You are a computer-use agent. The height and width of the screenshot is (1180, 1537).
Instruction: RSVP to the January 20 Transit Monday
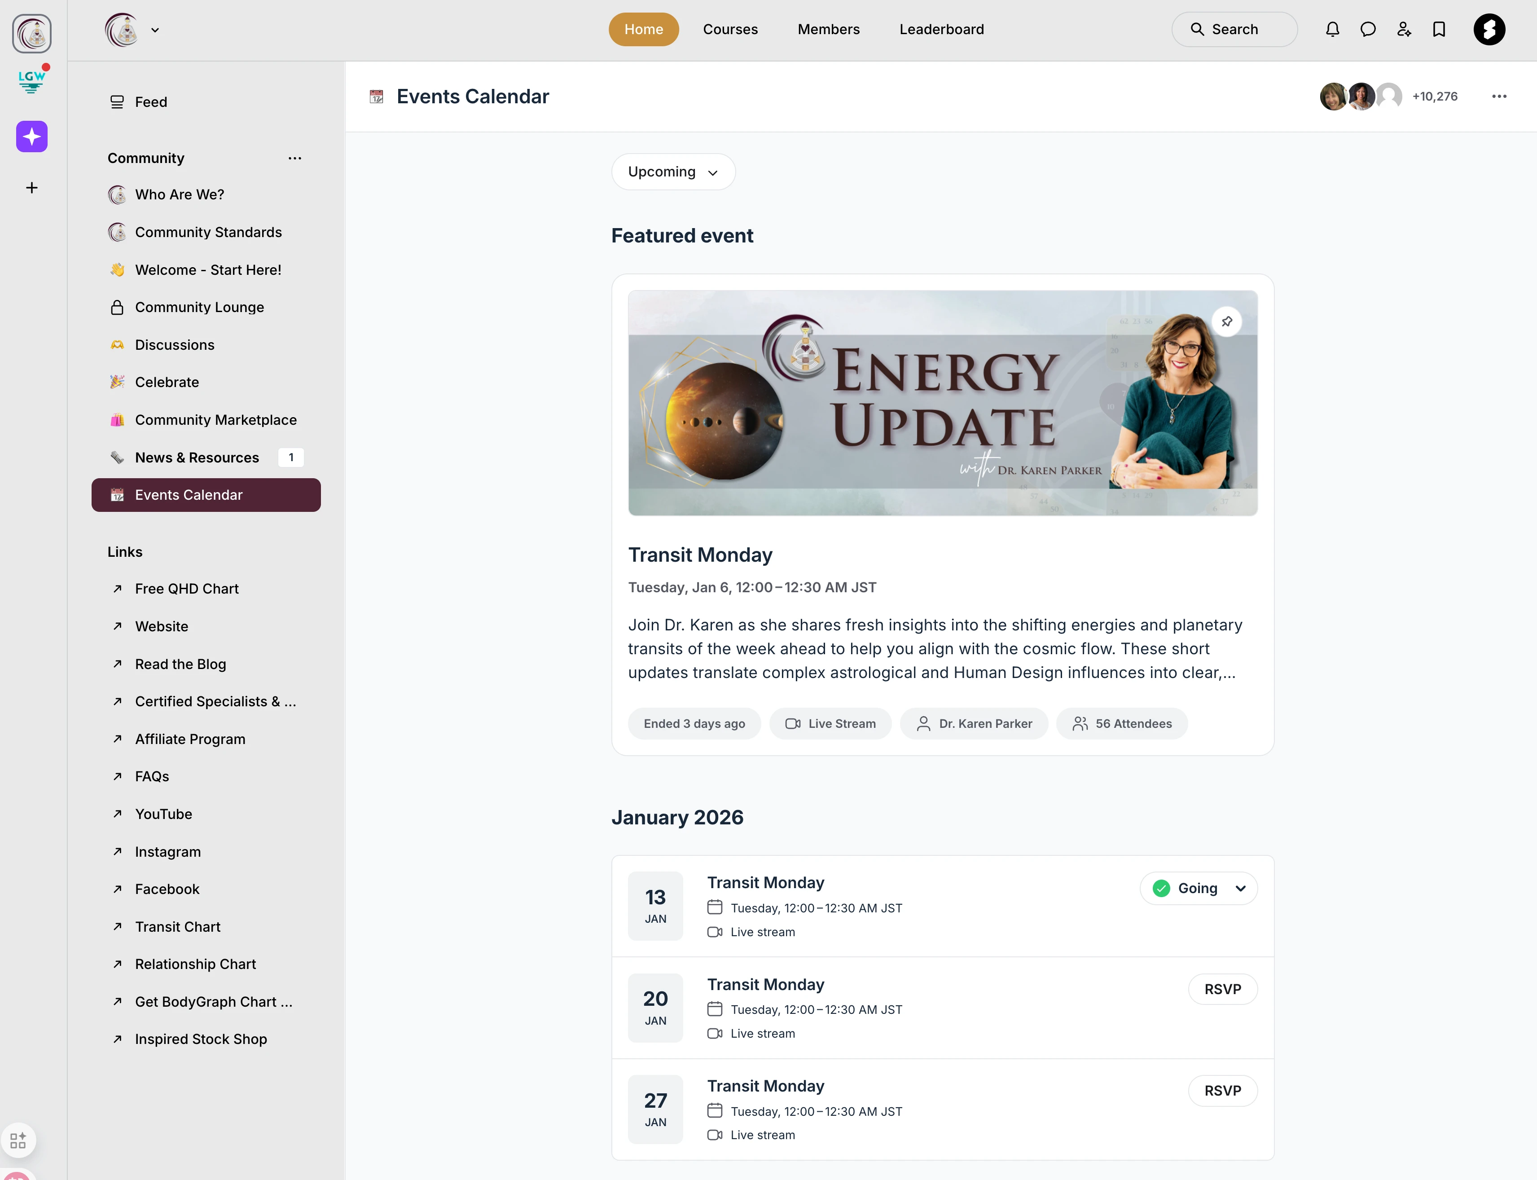[1222, 989]
